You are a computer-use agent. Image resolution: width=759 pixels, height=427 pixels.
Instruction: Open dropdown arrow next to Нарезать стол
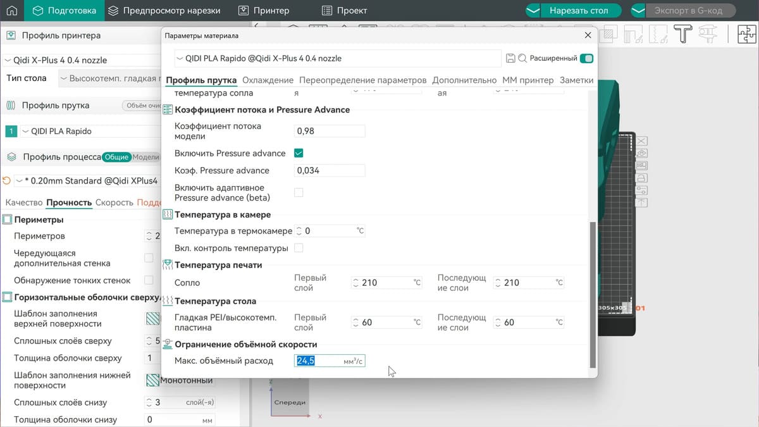[534, 10]
